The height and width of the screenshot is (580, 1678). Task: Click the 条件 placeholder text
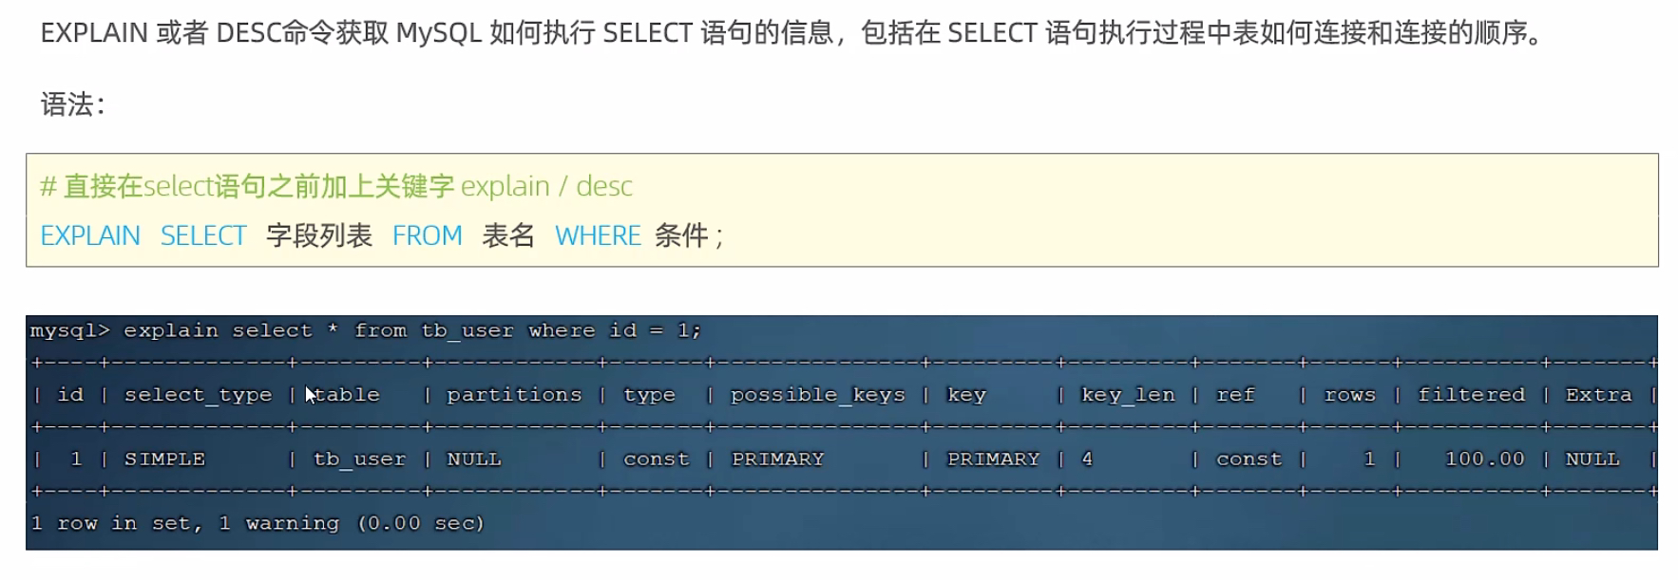[681, 235]
